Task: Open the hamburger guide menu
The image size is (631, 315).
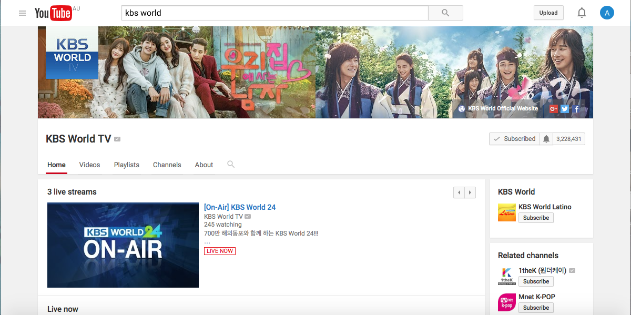Action: tap(22, 13)
